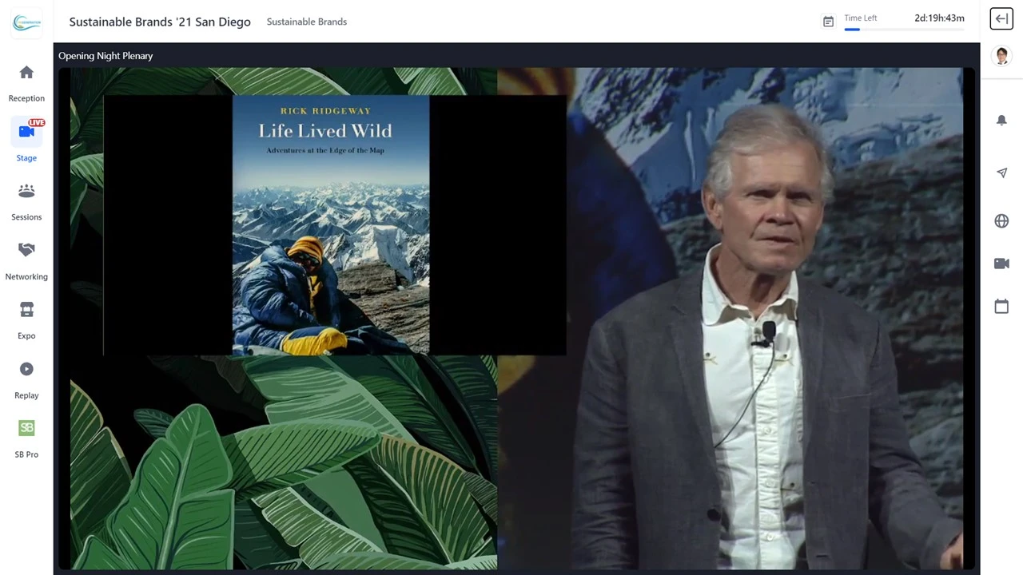Click the Time Left progress bar
The height and width of the screenshot is (575, 1023).
(x=904, y=30)
